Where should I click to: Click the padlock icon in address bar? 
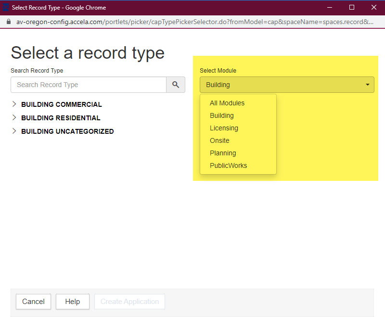click(x=8, y=22)
